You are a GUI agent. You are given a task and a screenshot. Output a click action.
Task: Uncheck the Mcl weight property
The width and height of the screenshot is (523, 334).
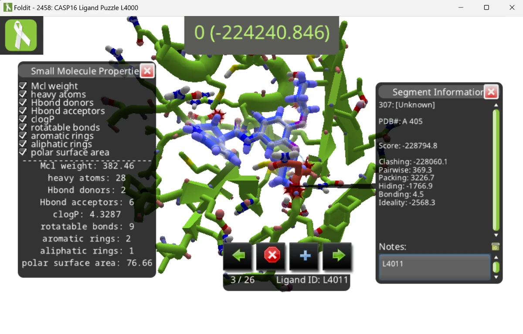[x=23, y=86]
